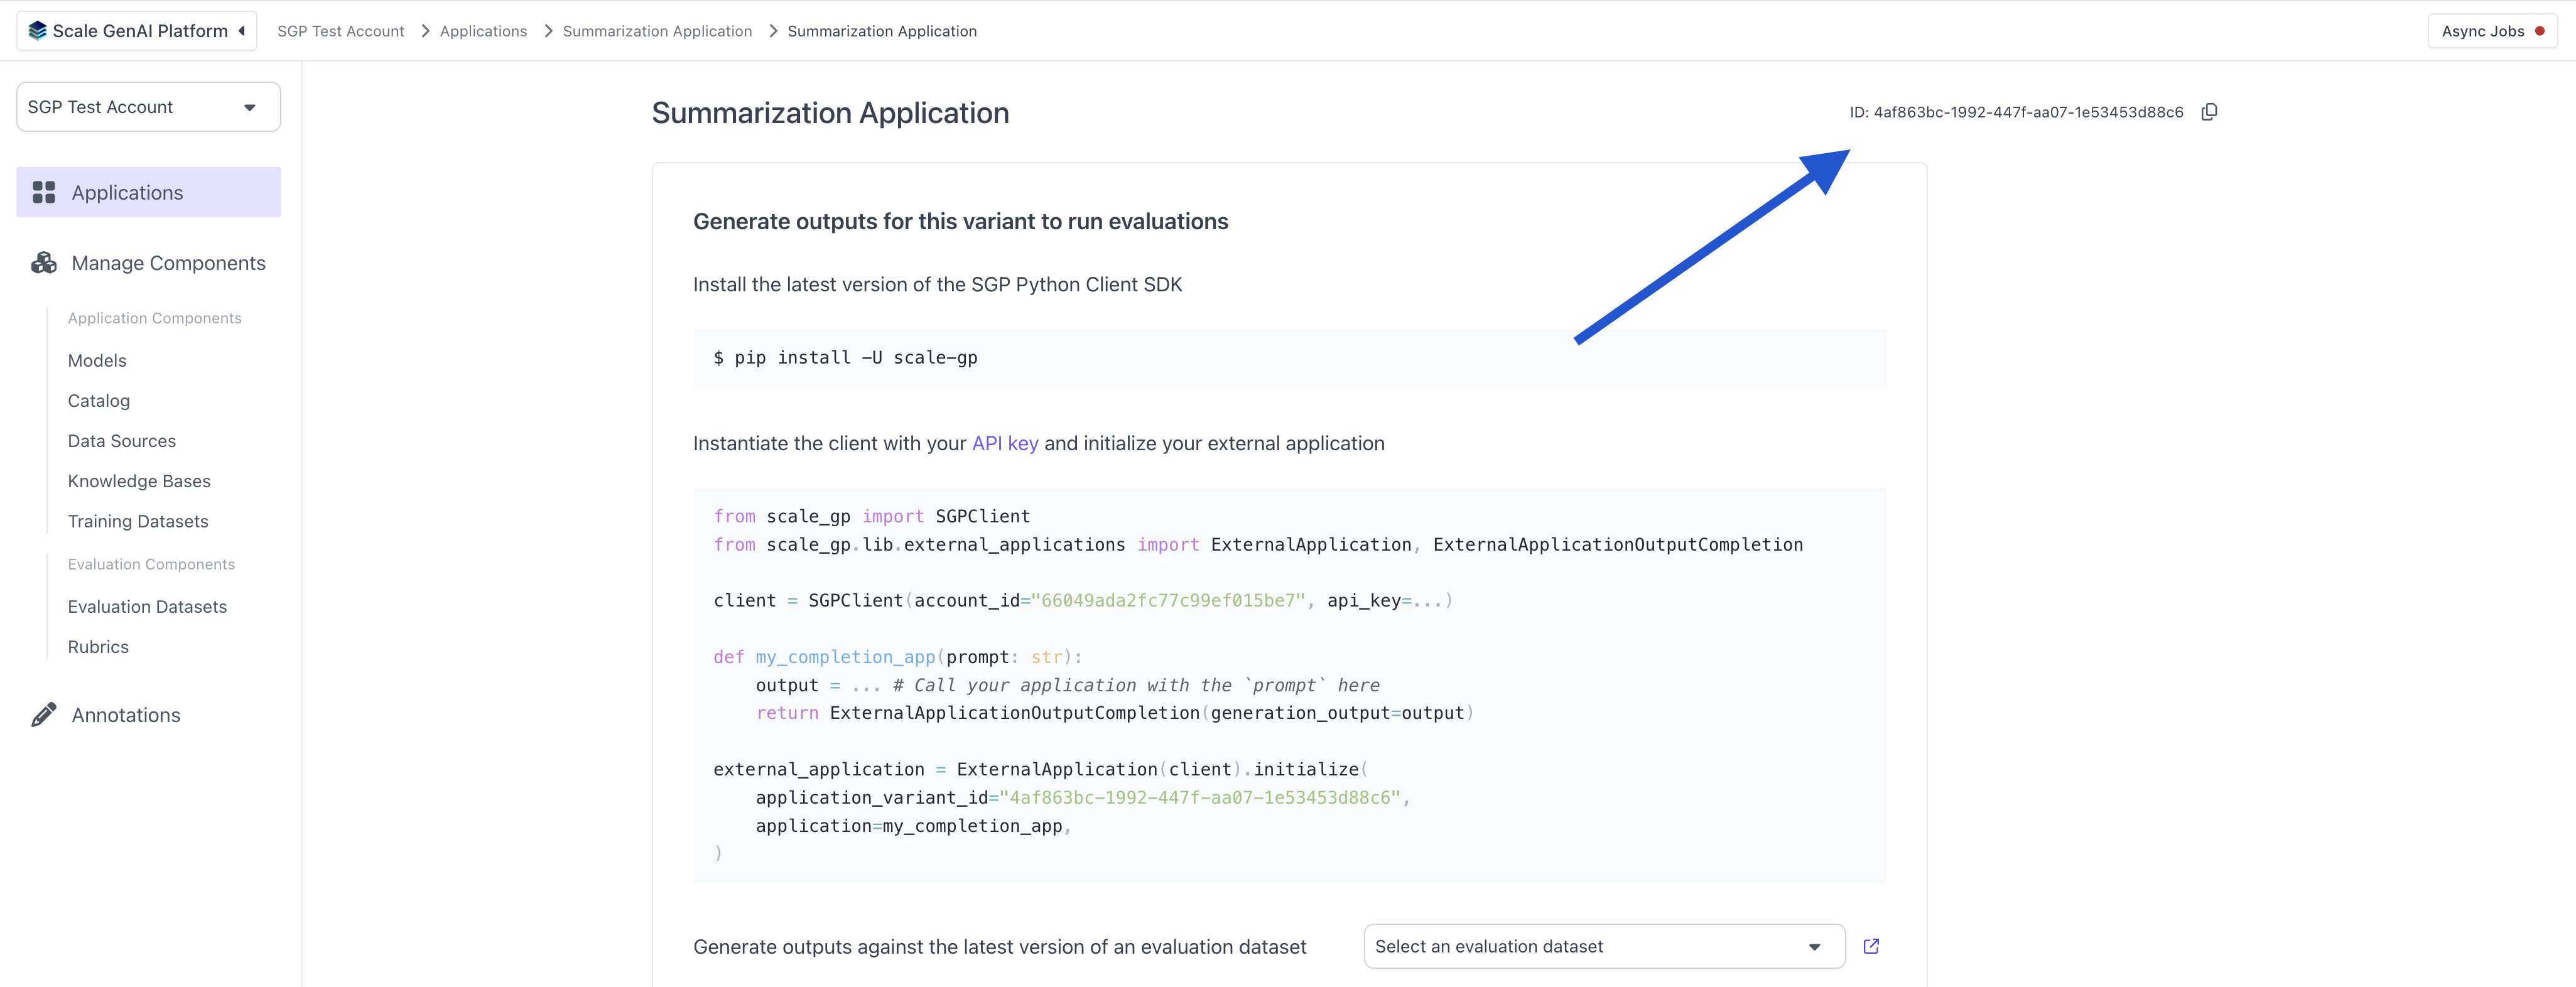Copy the application ID to clipboard
The height and width of the screenshot is (987, 2576).
point(2209,112)
